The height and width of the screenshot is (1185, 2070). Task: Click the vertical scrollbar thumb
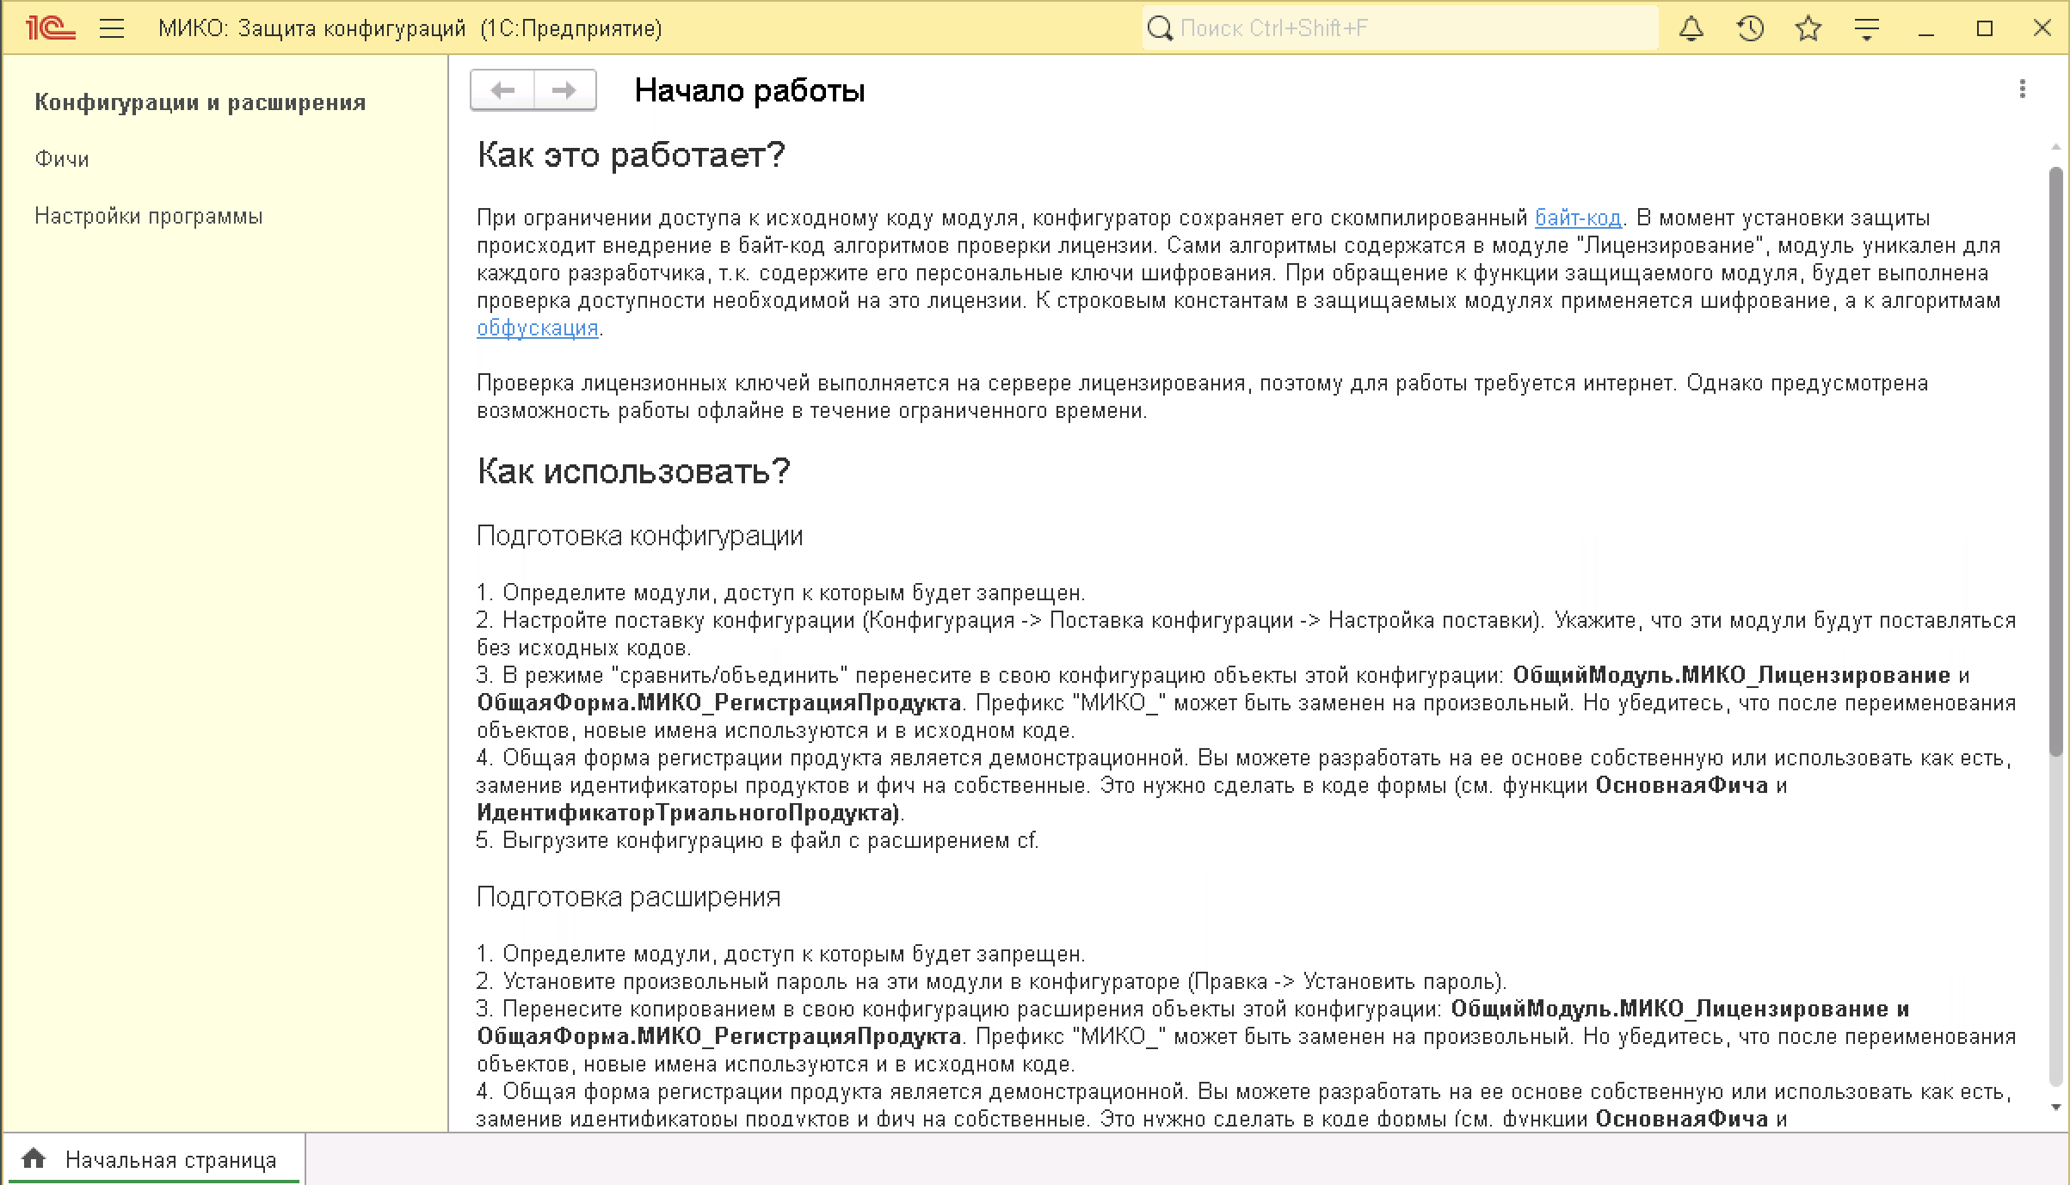pyautogui.click(x=2056, y=462)
